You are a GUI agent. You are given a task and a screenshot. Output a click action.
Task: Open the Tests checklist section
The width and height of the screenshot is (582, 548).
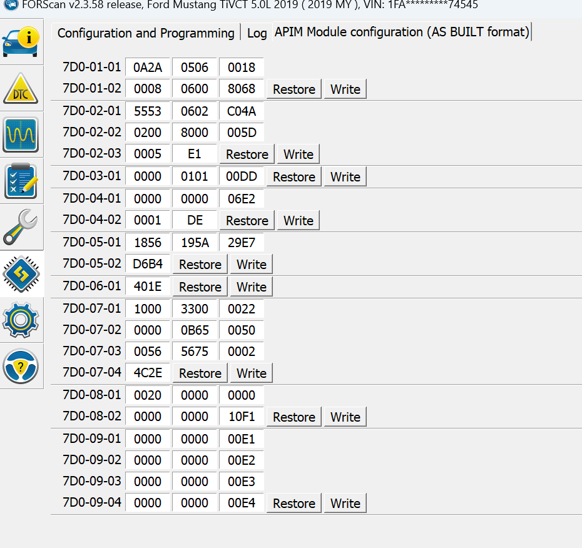21,181
